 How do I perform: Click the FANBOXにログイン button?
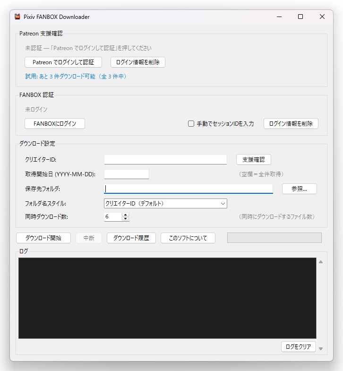click(54, 123)
